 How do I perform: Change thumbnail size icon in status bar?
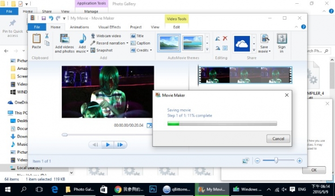(246, 161)
